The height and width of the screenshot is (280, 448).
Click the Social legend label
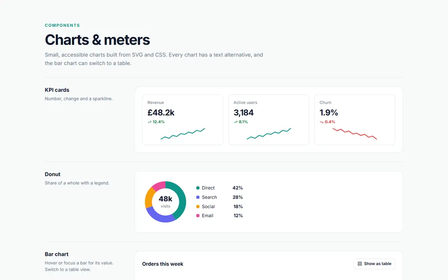pos(208,207)
